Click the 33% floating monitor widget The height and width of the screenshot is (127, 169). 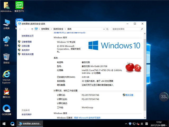pos(164,97)
